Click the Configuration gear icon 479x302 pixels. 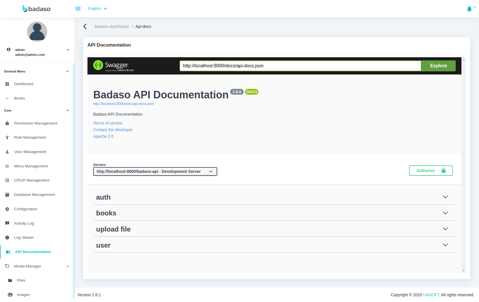click(7, 209)
